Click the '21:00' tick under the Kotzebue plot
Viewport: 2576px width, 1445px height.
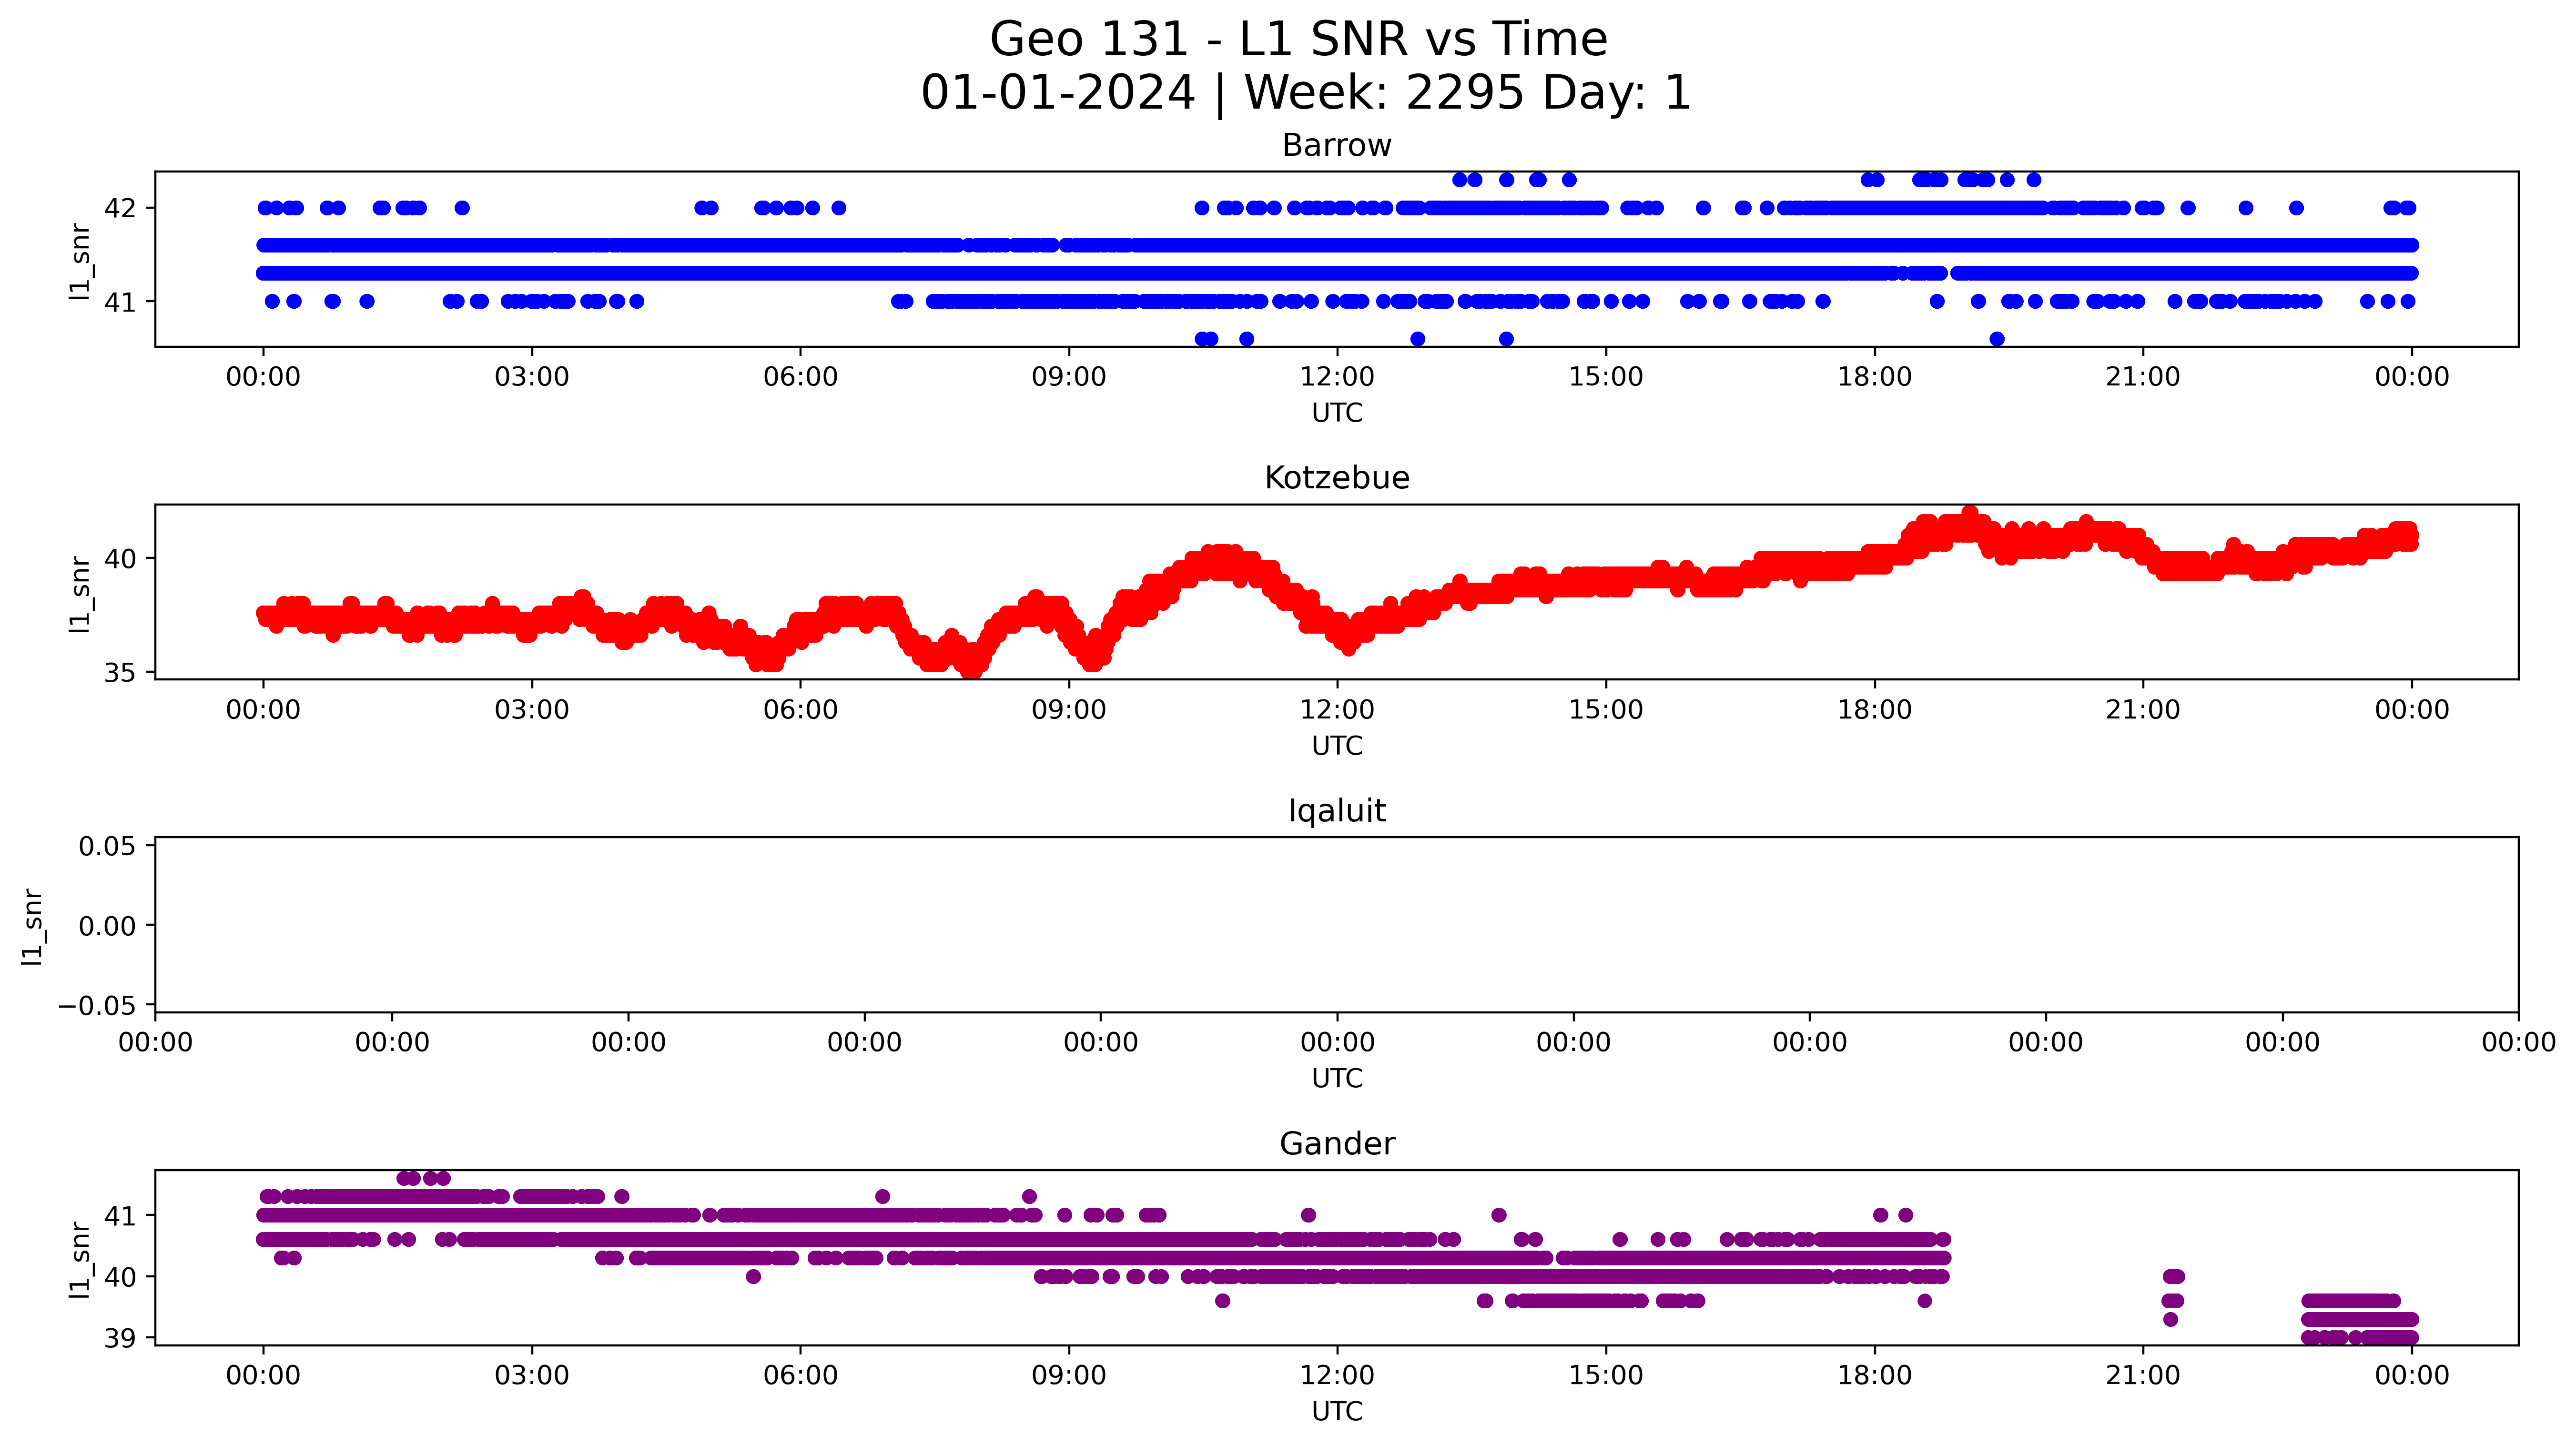coord(2143,710)
